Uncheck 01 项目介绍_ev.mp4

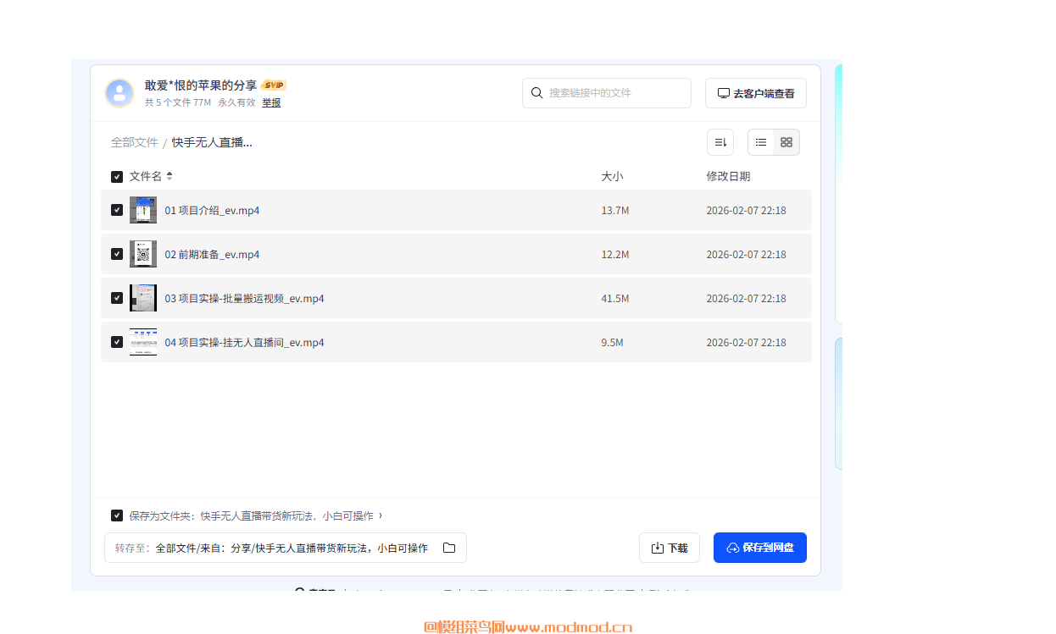[x=117, y=210]
